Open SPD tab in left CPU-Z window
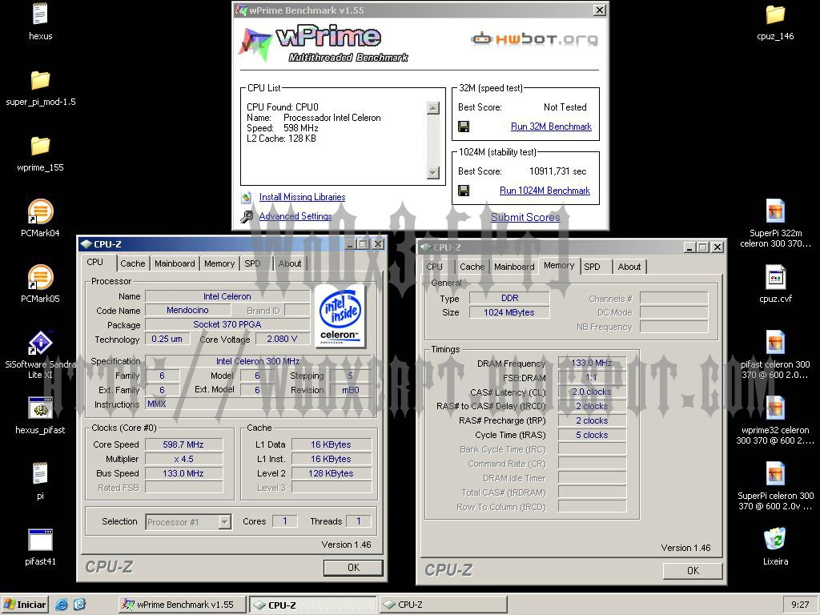 point(252,263)
